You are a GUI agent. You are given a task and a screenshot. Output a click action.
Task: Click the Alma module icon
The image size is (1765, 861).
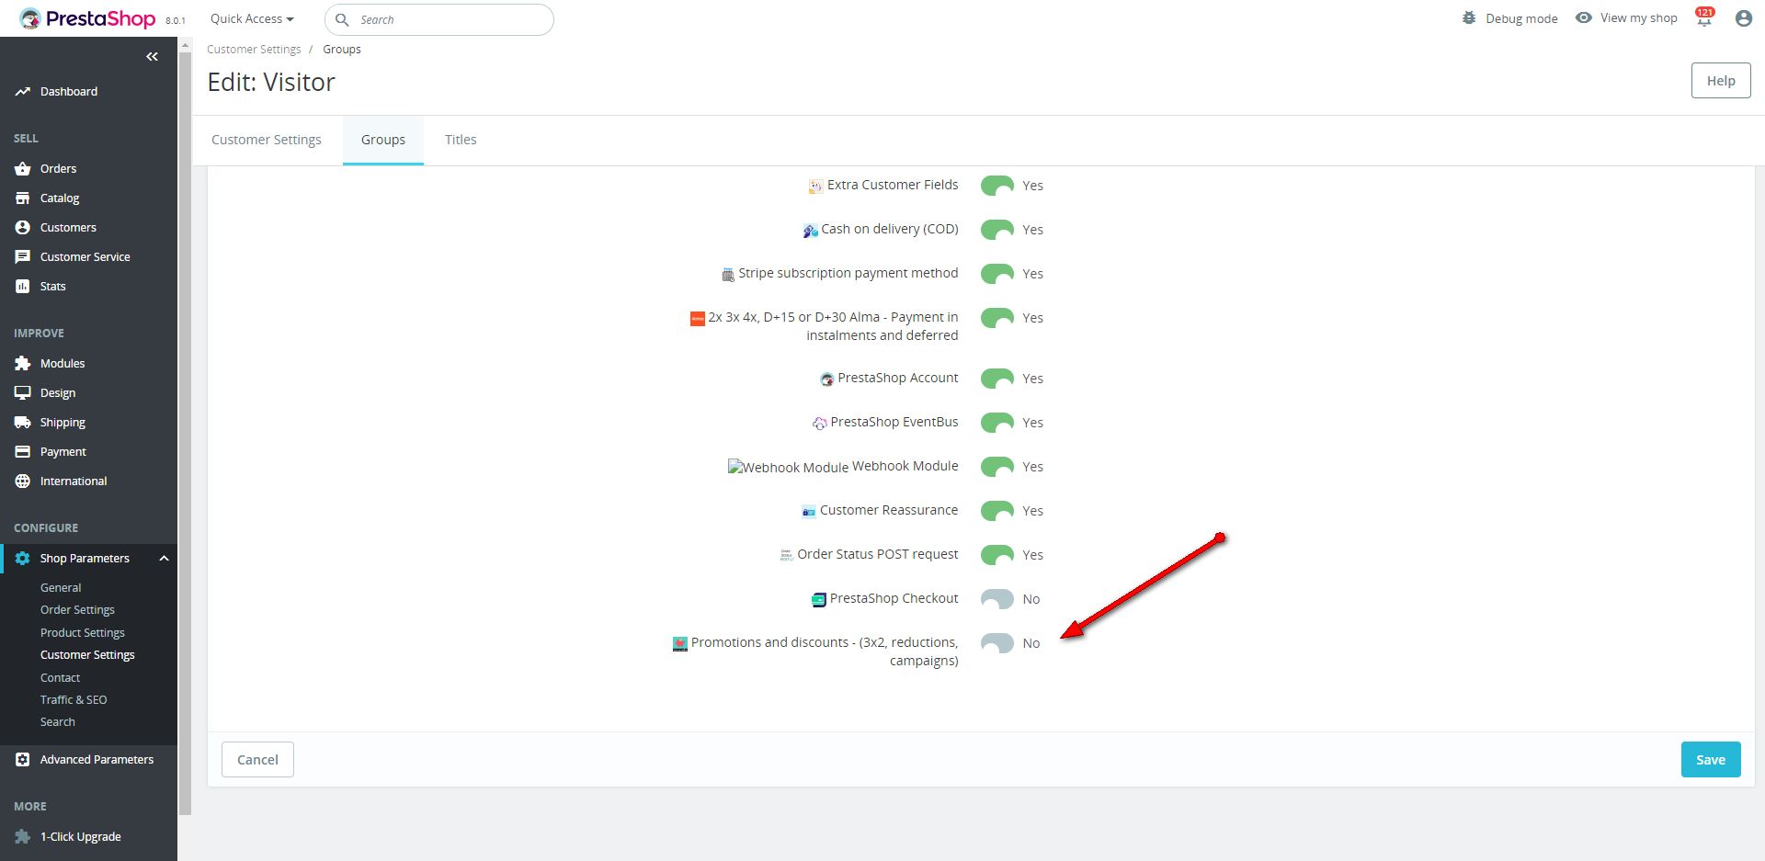698,319
